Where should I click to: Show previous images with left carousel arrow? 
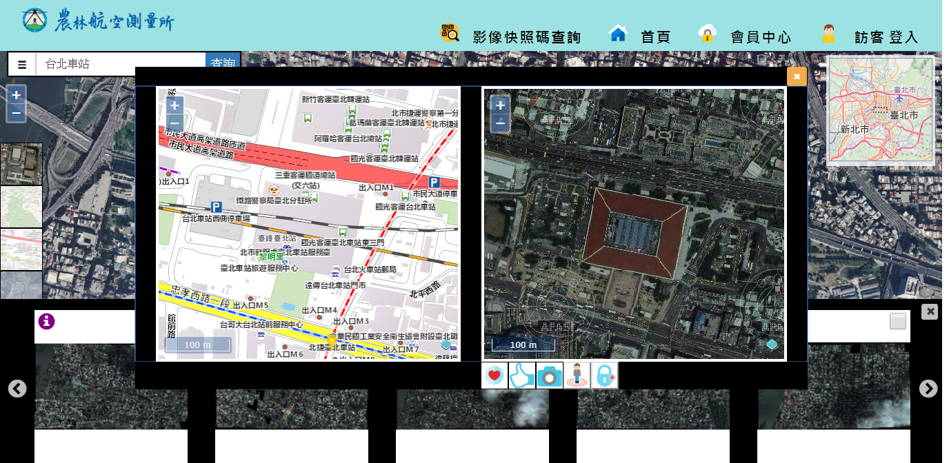pos(17,389)
